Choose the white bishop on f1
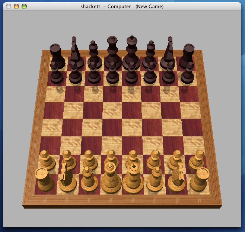The height and width of the screenshot is (232, 245). click(155, 180)
